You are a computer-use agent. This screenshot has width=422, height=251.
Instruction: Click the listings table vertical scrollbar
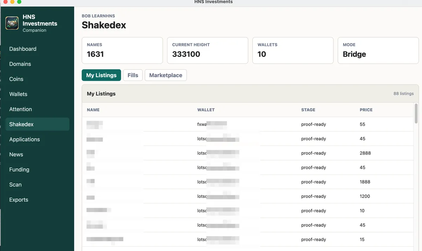[x=416, y=114]
